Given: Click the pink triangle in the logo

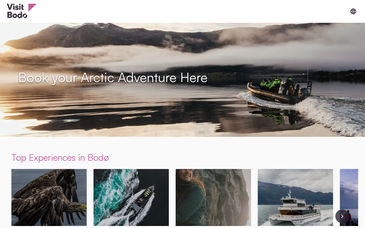Looking at the screenshot, I should coord(32,7).
